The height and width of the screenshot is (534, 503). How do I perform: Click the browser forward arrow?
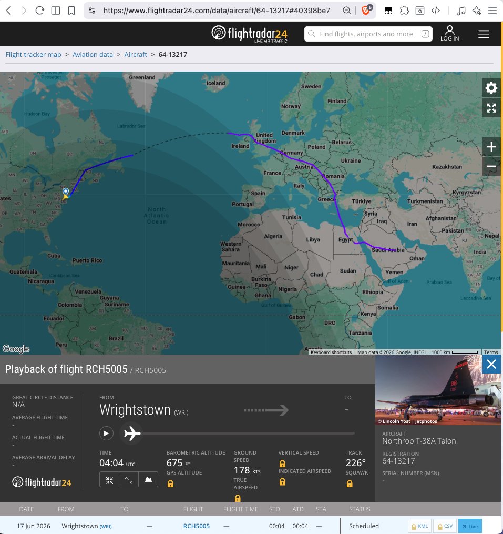click(x=24, y=11)
